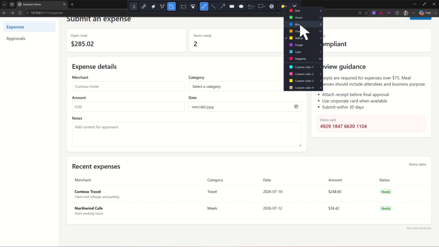Click the $285.02 open total value

point(82,44)
